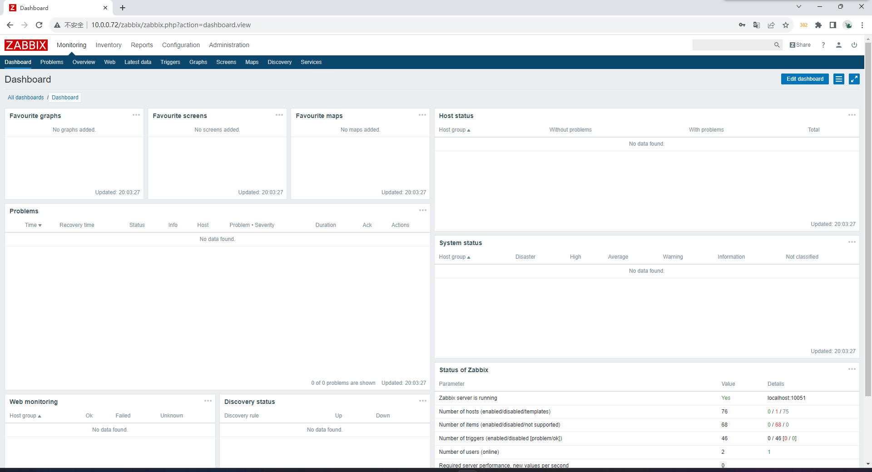
Task: Sort Host status by Host group
Action: 455,130
